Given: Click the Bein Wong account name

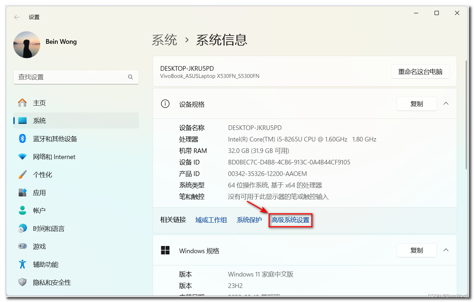Looking at the screenshot, I should [61, 42].
